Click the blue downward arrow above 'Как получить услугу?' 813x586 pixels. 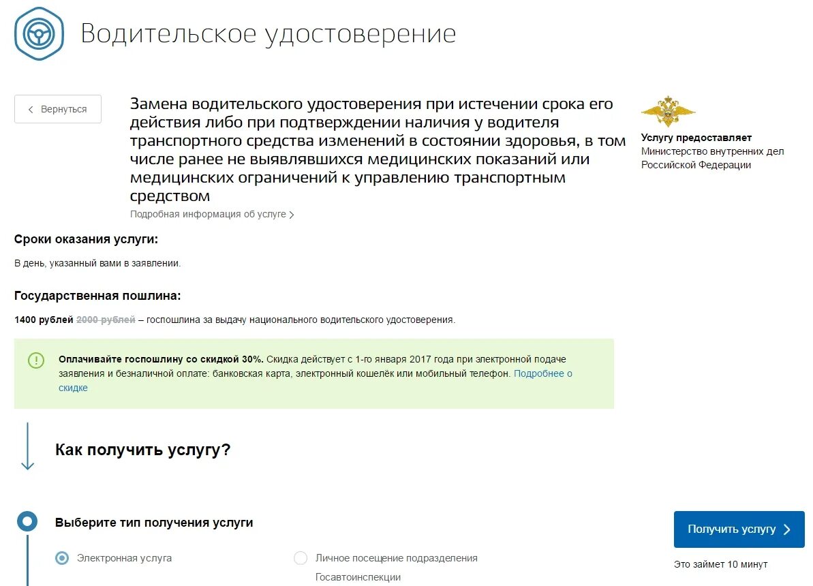pyautogui.click(x=27, y=446)
